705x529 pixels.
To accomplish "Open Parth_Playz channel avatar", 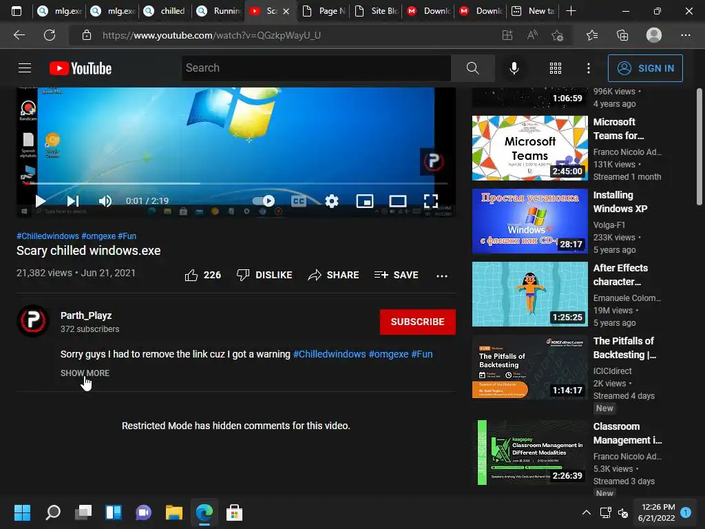I will point(33,321).
